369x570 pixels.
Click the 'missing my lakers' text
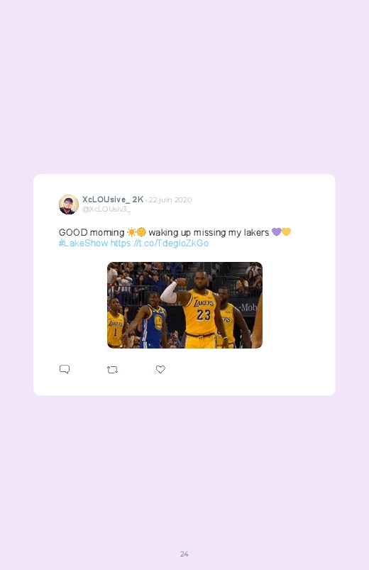[x=231, y=232]
